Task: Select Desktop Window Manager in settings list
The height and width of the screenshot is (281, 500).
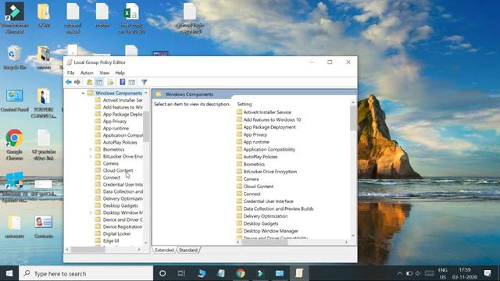Action: pyautogui.click(x=271, y=231)
